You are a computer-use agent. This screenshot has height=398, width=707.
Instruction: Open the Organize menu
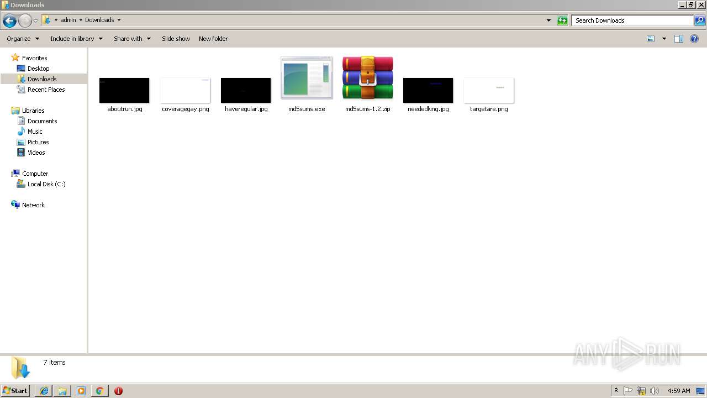coord(23,39)
